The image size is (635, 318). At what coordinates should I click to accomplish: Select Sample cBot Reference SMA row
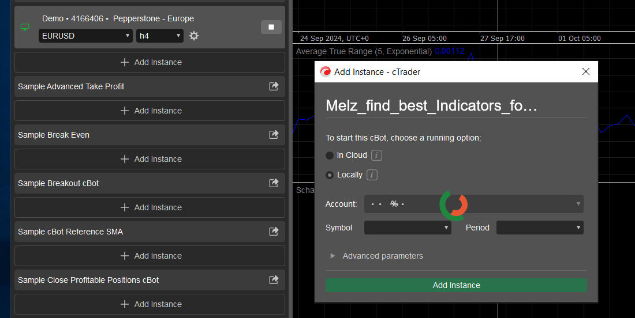click(x=150, y=232)
